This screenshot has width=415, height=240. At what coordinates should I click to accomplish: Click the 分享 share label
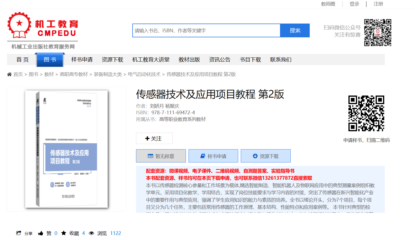pyautogui.click(x=28, y=233)
